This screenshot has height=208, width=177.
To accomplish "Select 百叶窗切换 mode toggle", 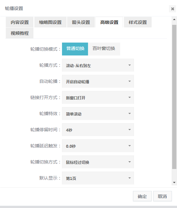I will coord(104,49).
